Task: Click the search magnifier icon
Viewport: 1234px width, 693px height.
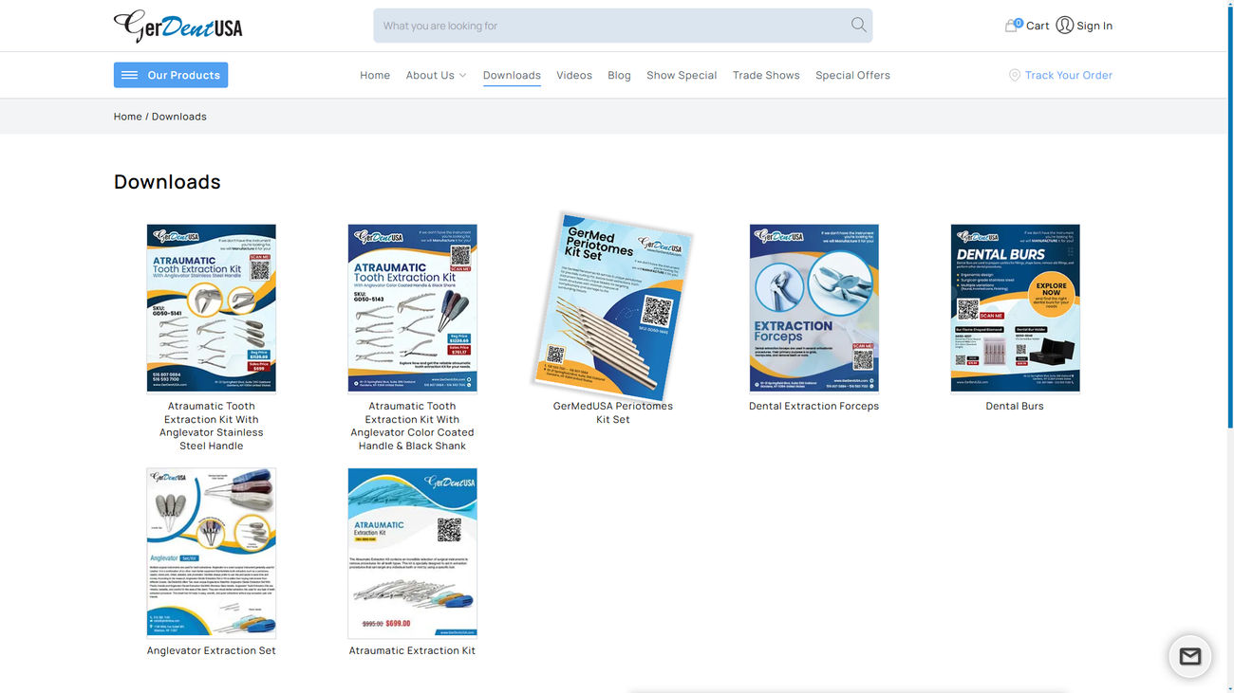Action: point(858,26)
